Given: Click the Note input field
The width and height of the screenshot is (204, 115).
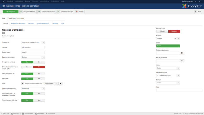Looking at the screenshot, I should [x=179, y=90].
